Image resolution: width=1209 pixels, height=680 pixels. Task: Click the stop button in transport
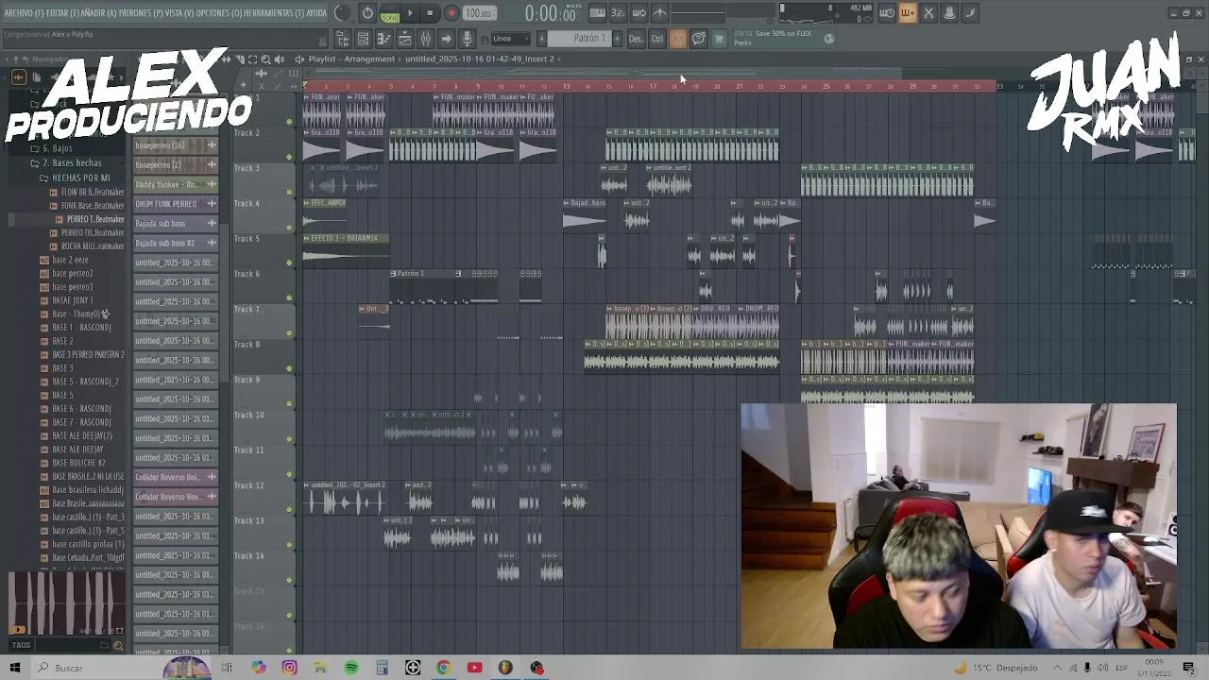tap(430, 13)
